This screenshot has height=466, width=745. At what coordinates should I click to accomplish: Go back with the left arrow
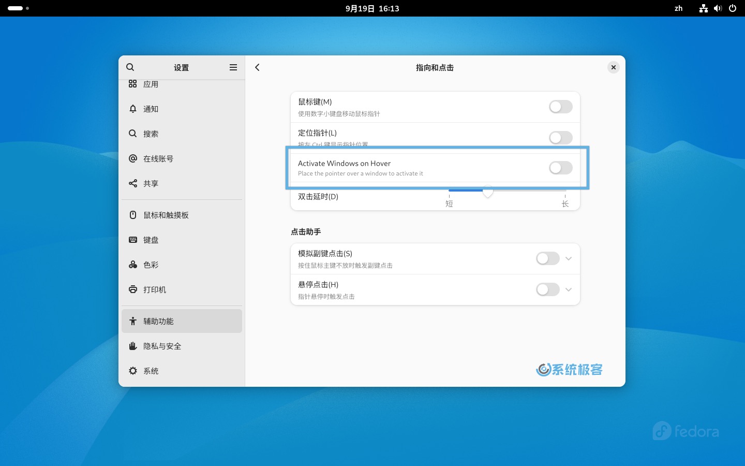(x=257, y=67)
